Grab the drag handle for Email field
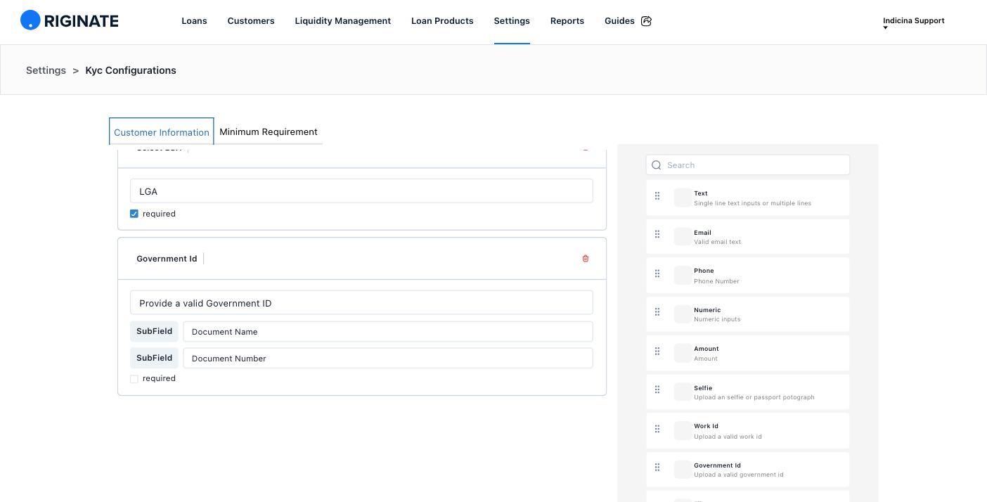This screenshot has width=987, height=502. click(x=657, y=235)
